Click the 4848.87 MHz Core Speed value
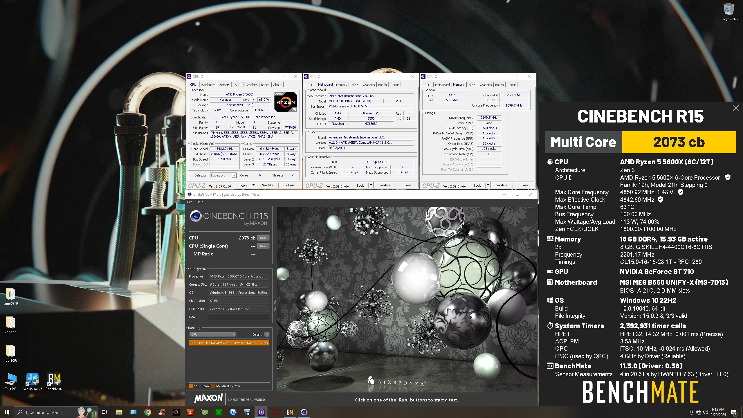 pyautogui.click(x=224, y=149)
